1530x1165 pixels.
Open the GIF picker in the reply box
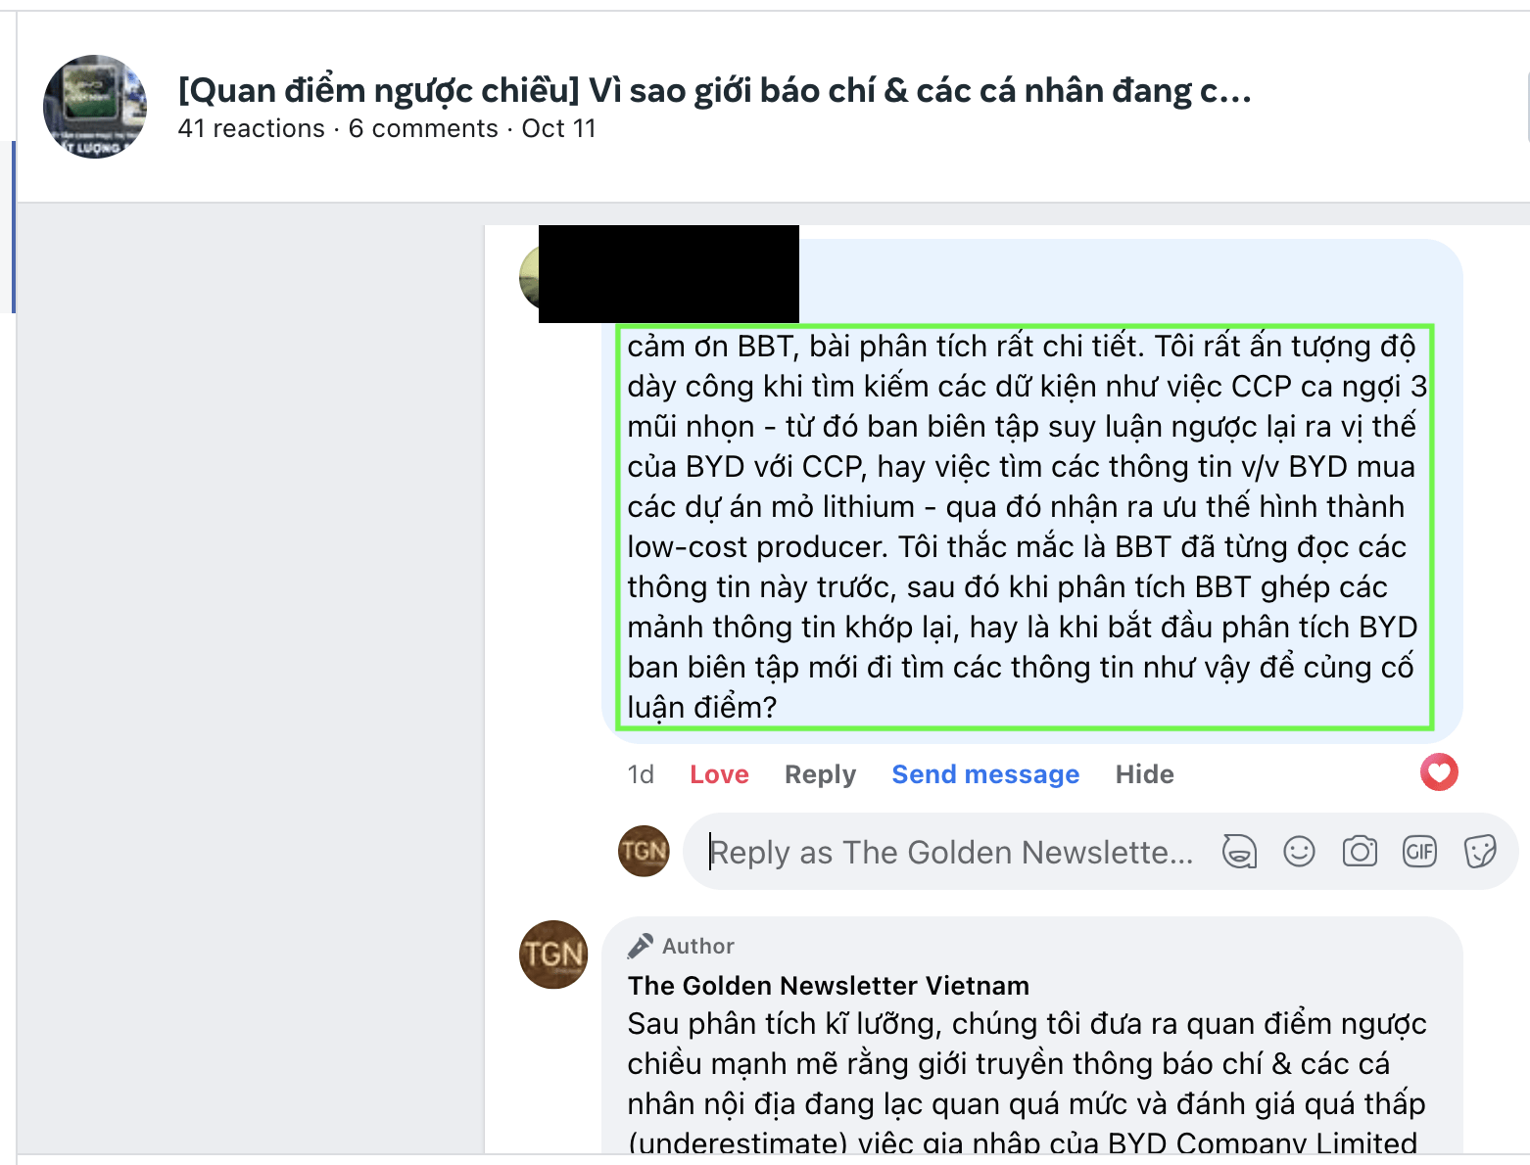(1420, 852)
